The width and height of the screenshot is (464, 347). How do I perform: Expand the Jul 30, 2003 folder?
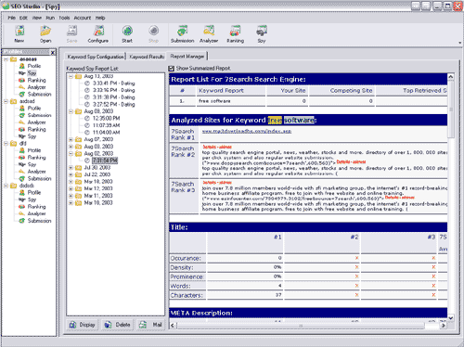pos(71,168)
